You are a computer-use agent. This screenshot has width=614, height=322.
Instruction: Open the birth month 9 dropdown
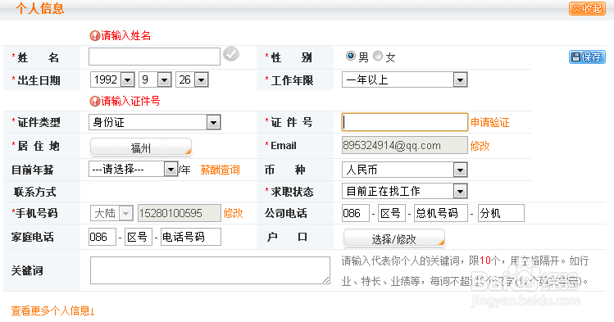click(155, 79)
